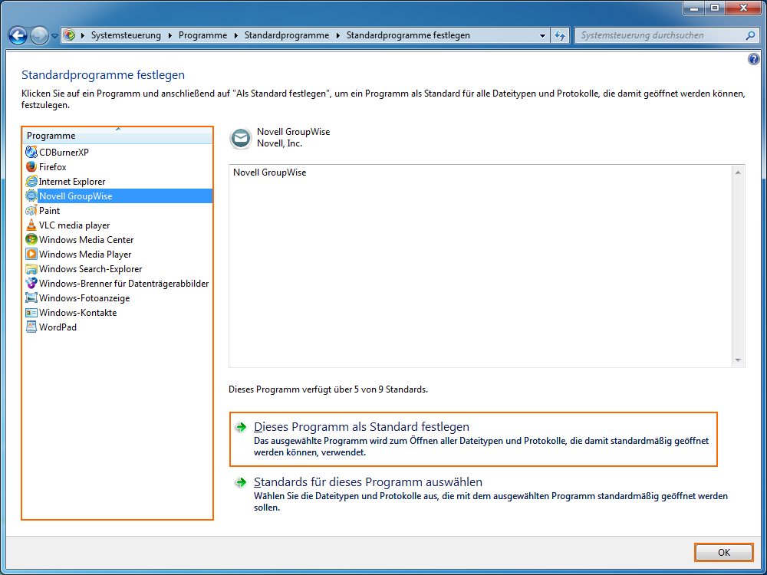Expand arrow before Systemsteuerung breadcrumb
767x575 pixels.
click(83, 35)
